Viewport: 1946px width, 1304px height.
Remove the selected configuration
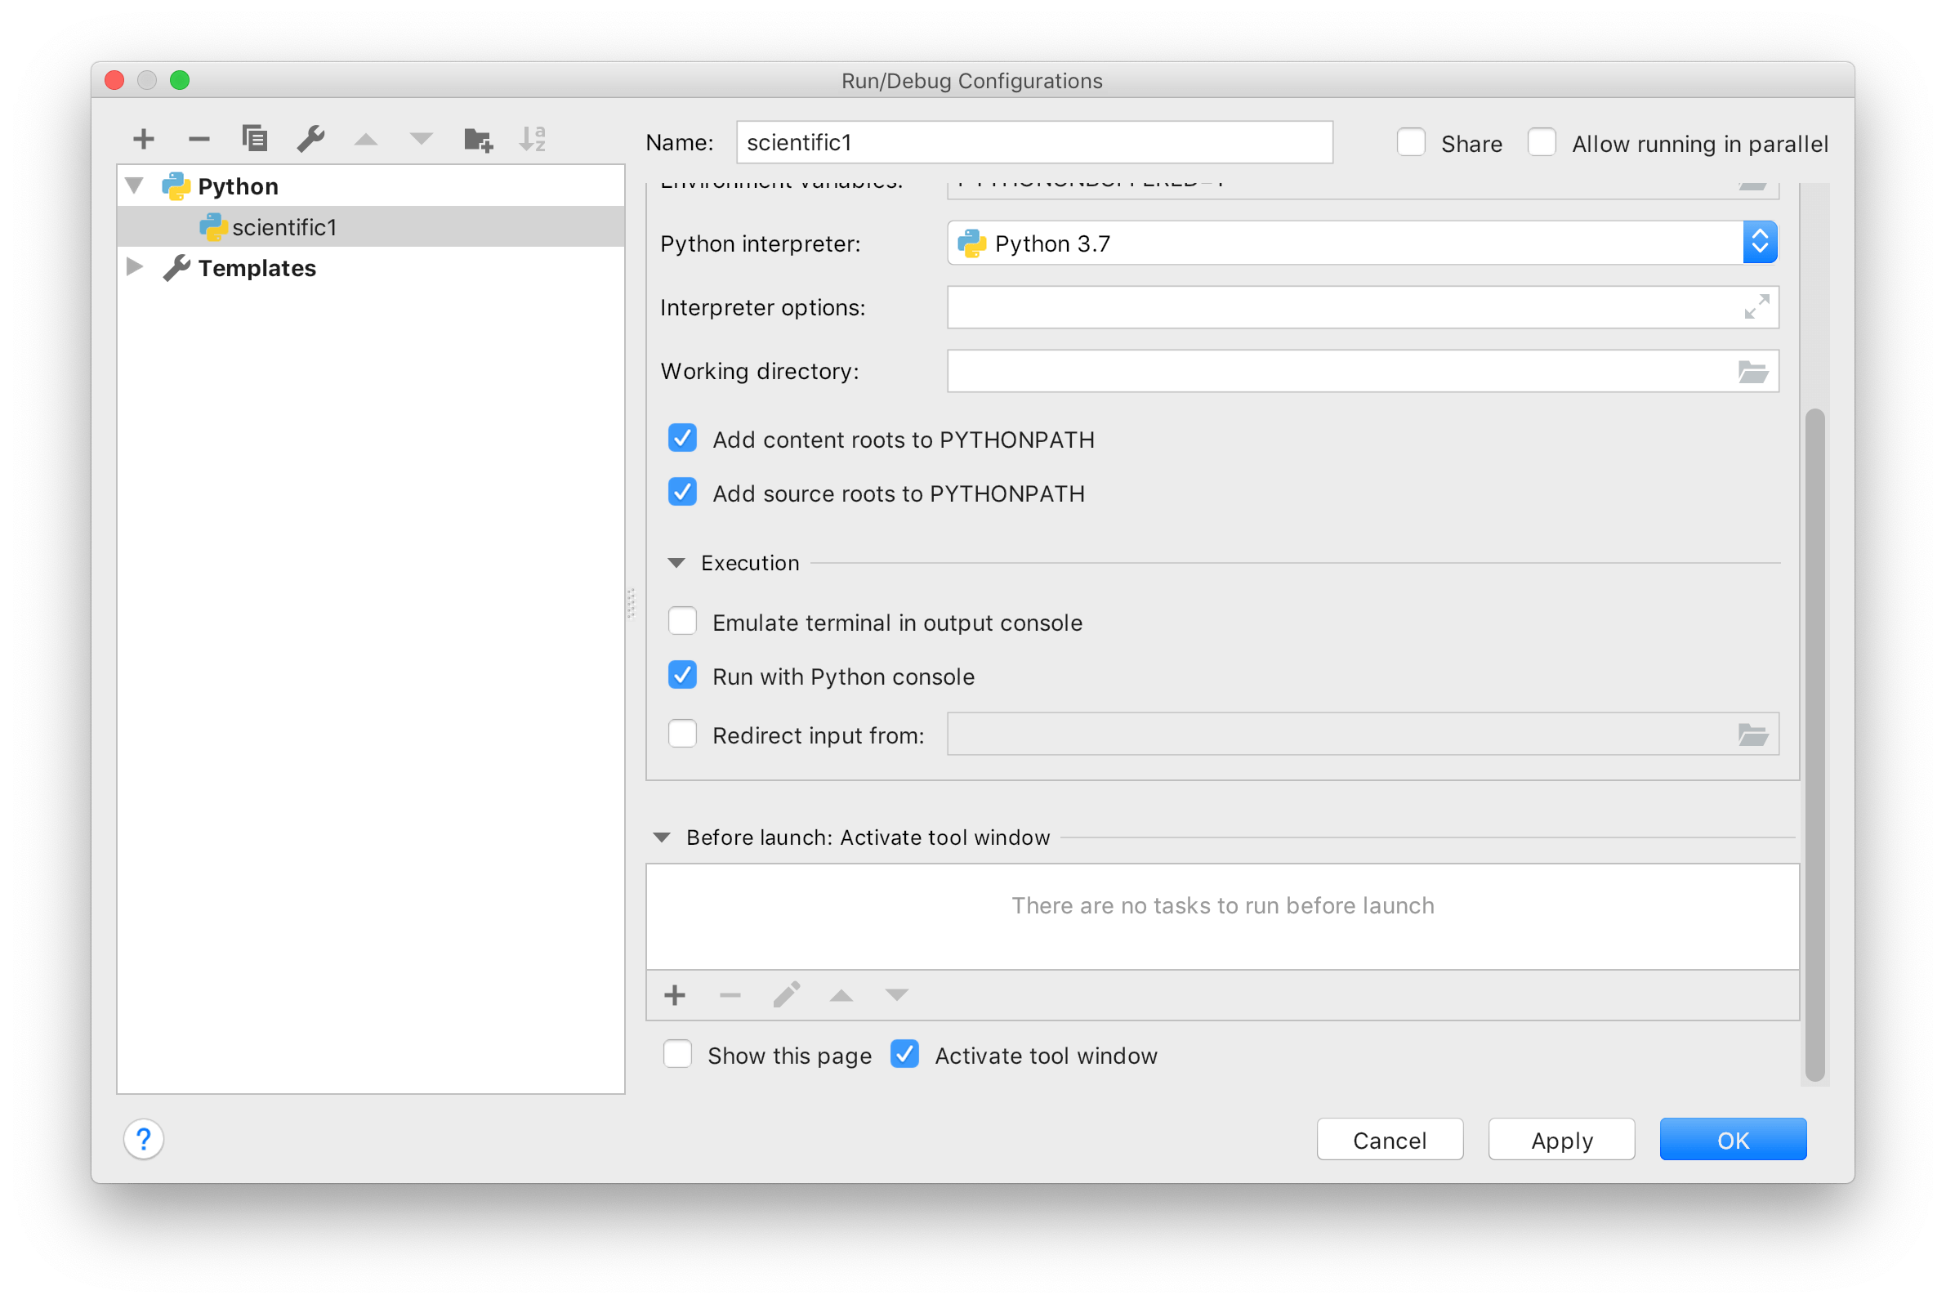[x=199, y=139]
